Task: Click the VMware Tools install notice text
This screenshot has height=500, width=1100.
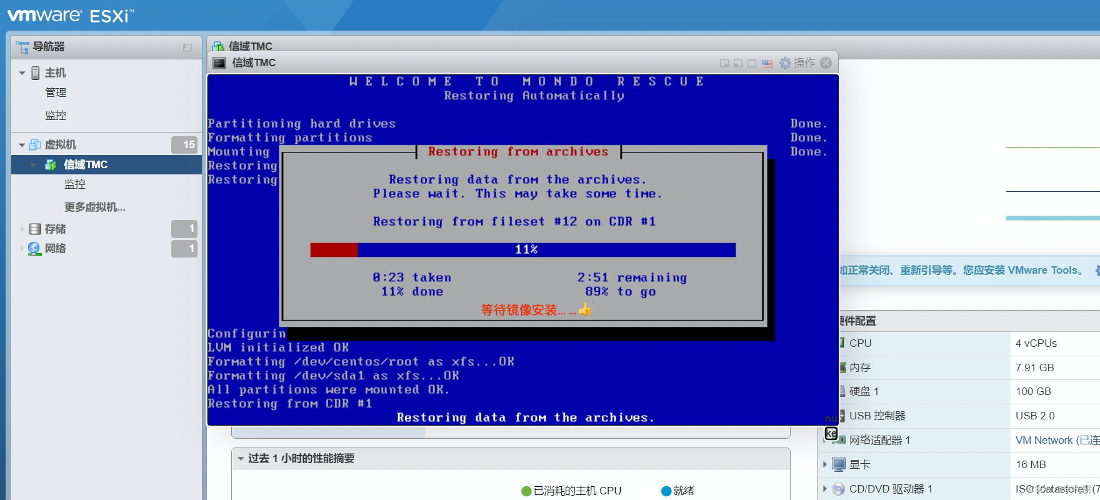Action: click(x=962, y=270)
